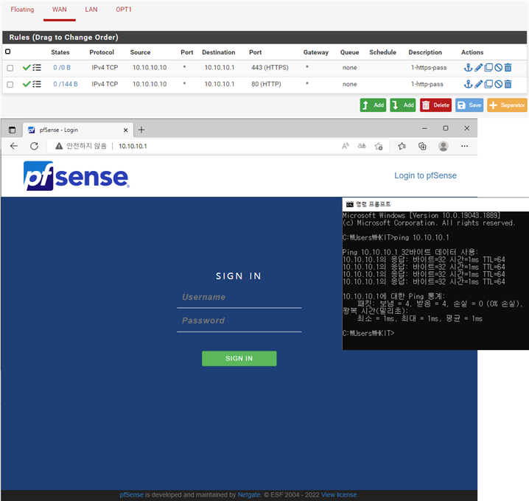Edit the 1-http-pass rule with pencil icon
Screen dimensions: 529x501
tap(478, 84)
